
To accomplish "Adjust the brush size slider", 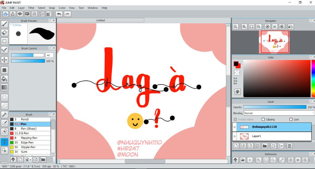I will pos(28,55).
